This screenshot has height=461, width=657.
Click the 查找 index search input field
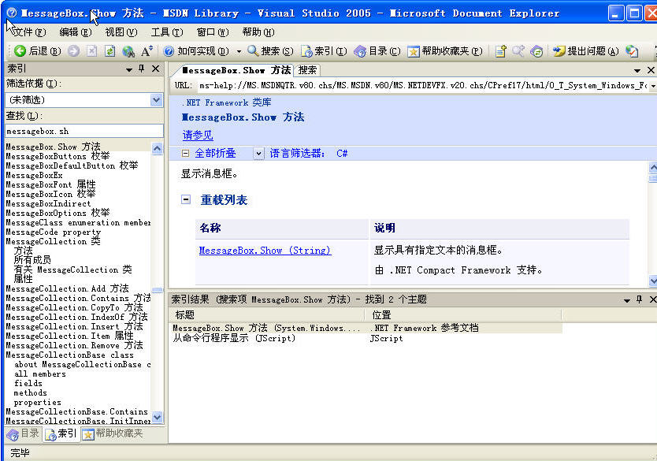point(84,131)
